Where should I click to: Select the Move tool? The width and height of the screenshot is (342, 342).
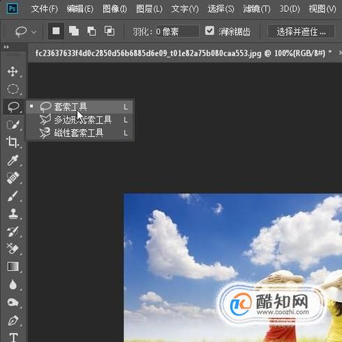[x=13, y=71]
